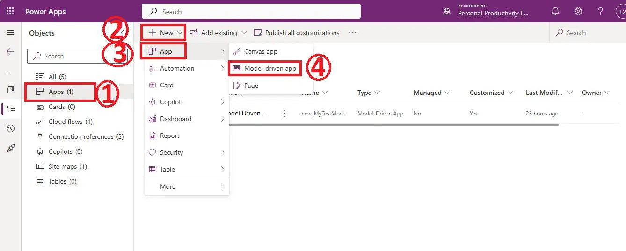The height and width of the screenshot is (251, 626).
Task: Click the '23 hours ago' cell
Action: coord(542,114)
